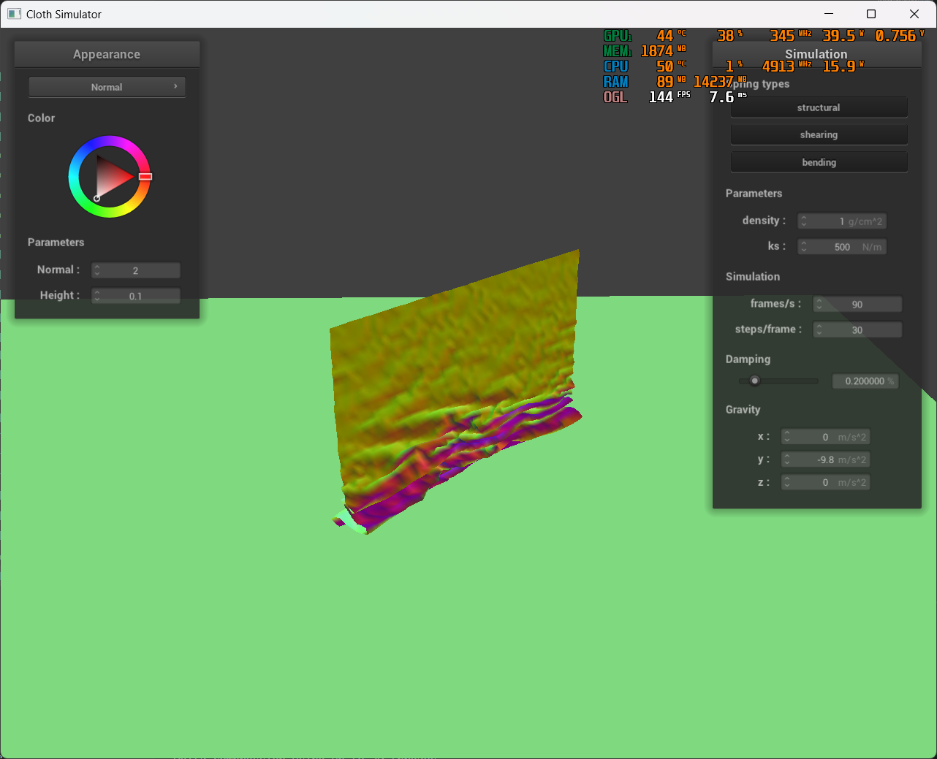Click the 'Color' label in Appearance
The width and height of the screenshot is (937, 759).
click(x=41, y=118)
